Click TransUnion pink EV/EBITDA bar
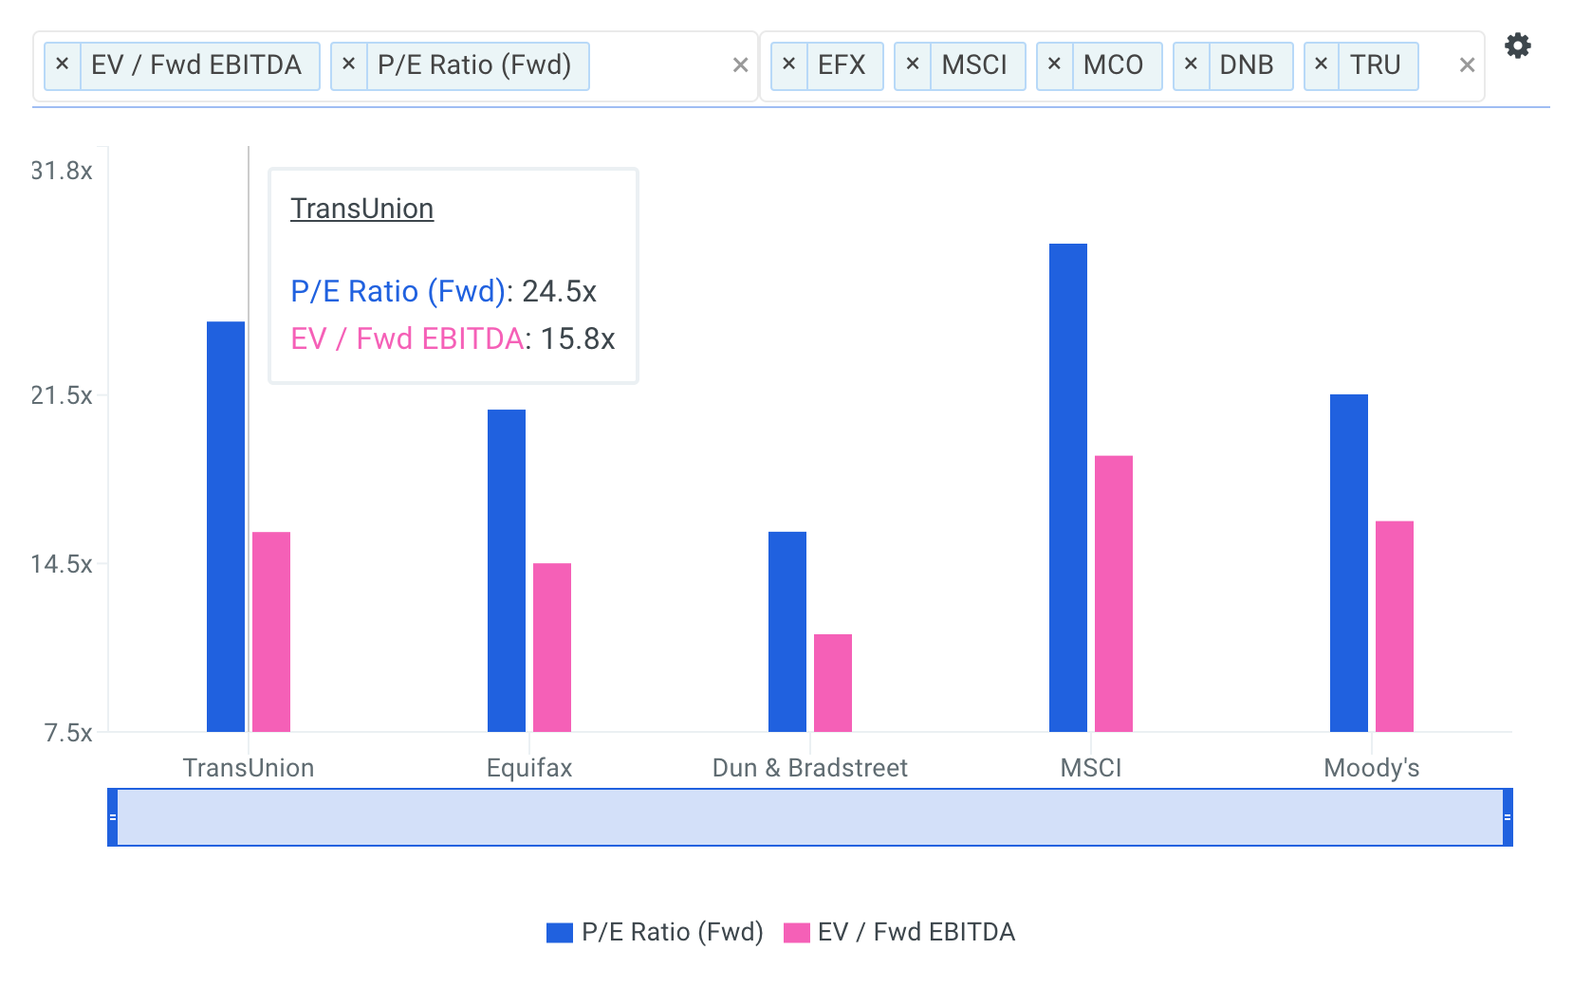This screenshot has width=1573, height=986. pyautogui.click(x=271, y=632)
